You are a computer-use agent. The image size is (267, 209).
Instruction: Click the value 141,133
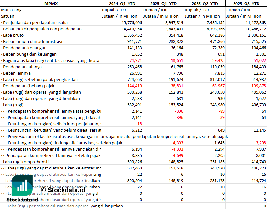click(135, 48)
